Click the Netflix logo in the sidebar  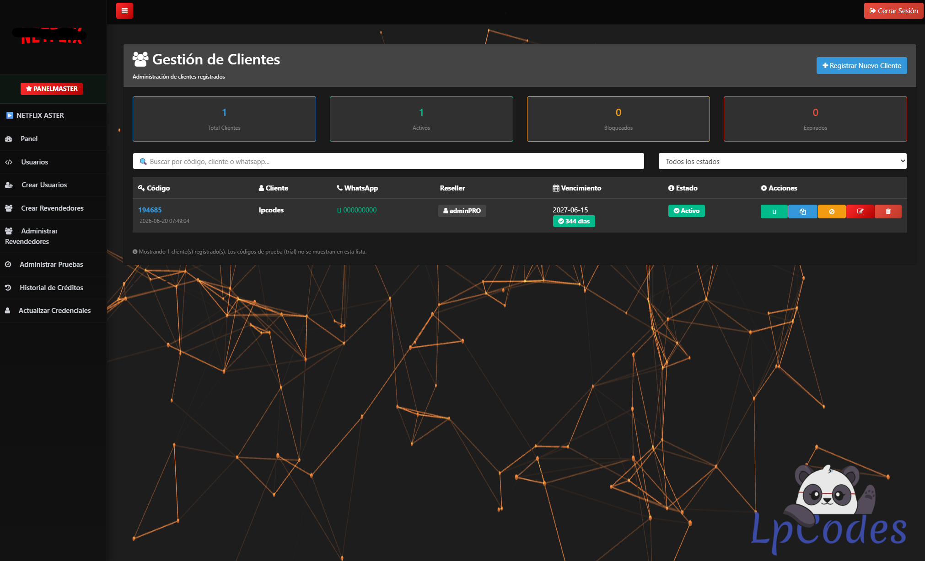[50, 36]
